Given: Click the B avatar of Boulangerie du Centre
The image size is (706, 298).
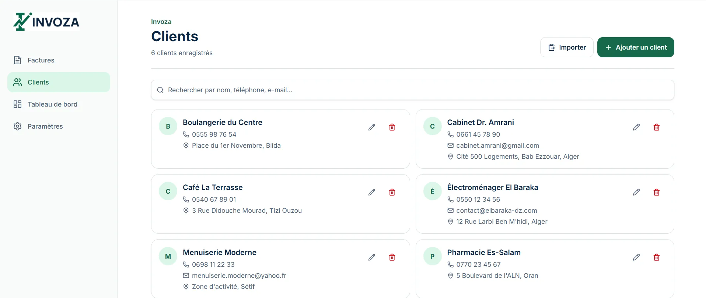Looking at the screenshot, I should [x=168, y=126].
